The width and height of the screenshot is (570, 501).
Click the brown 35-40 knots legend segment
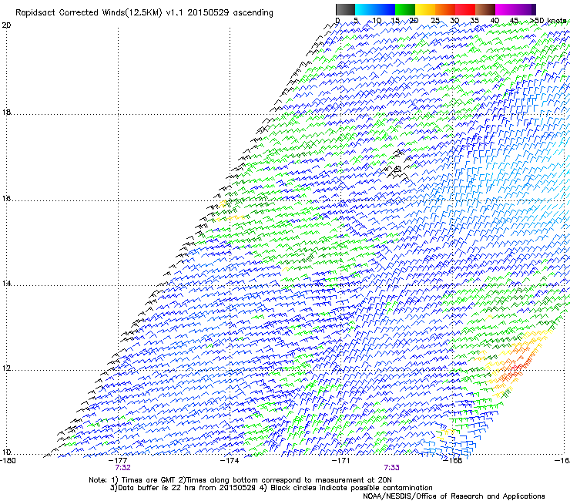pos(485,9)
